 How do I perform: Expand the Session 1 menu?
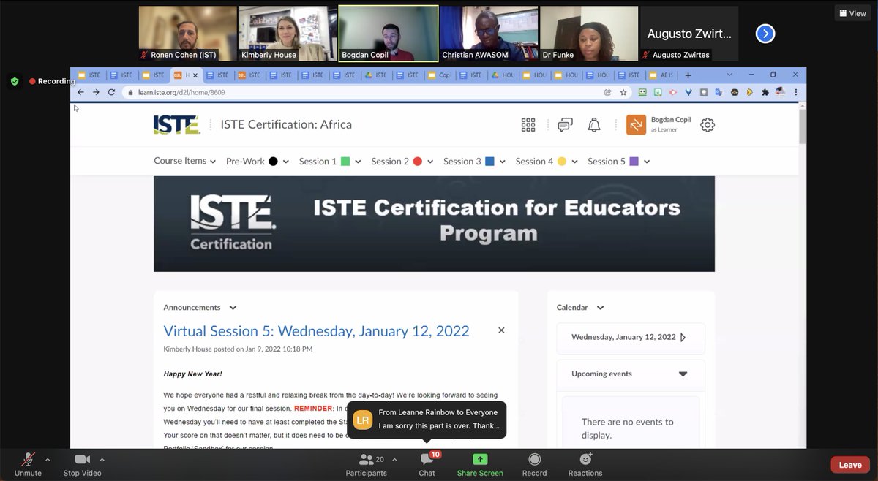coord(329,162)
